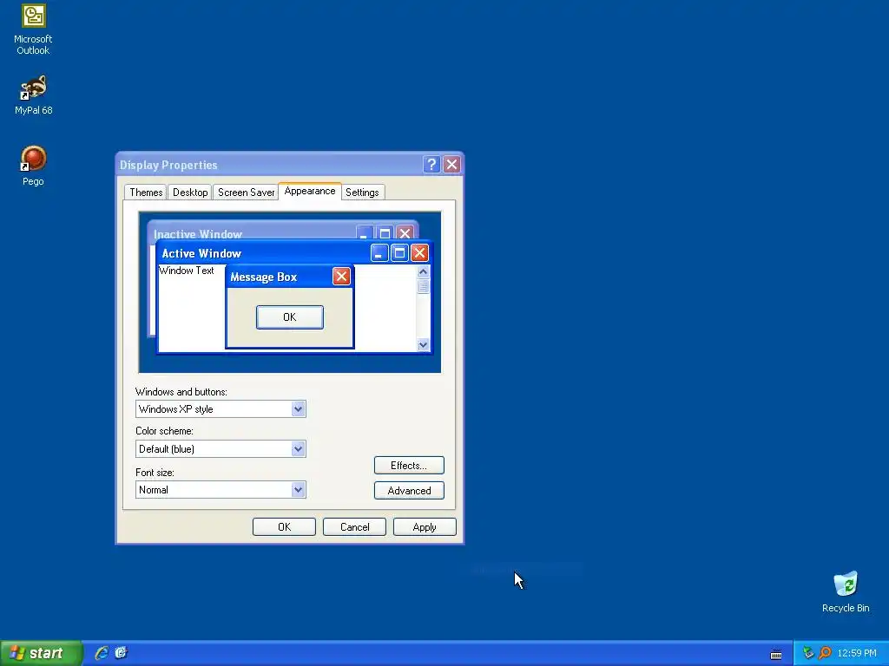
Task: Switch to the Themes tab
Action: click(146, 192)
